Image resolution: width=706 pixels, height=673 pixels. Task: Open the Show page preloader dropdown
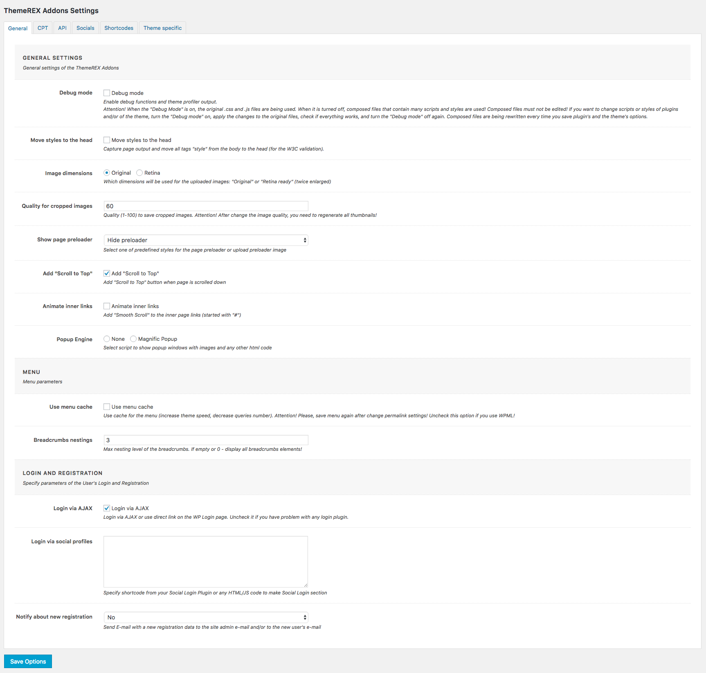(206, 240)
